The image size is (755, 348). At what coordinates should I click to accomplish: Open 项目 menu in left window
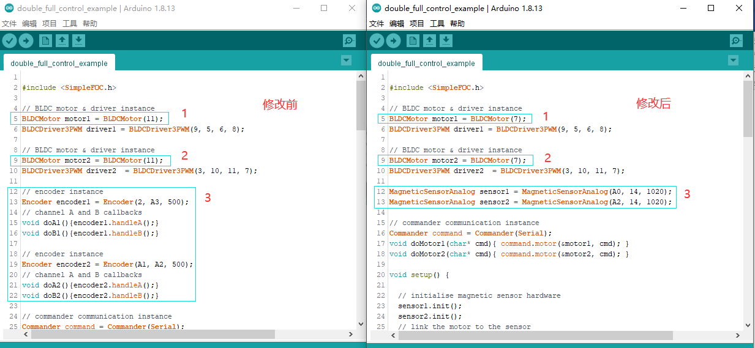50,24
